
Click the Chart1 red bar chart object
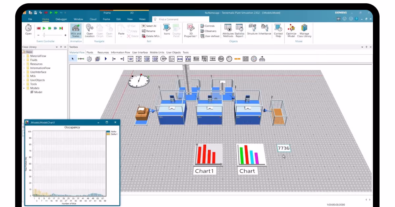(208, 154)
